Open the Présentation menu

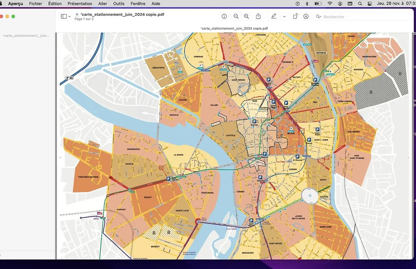80,4
